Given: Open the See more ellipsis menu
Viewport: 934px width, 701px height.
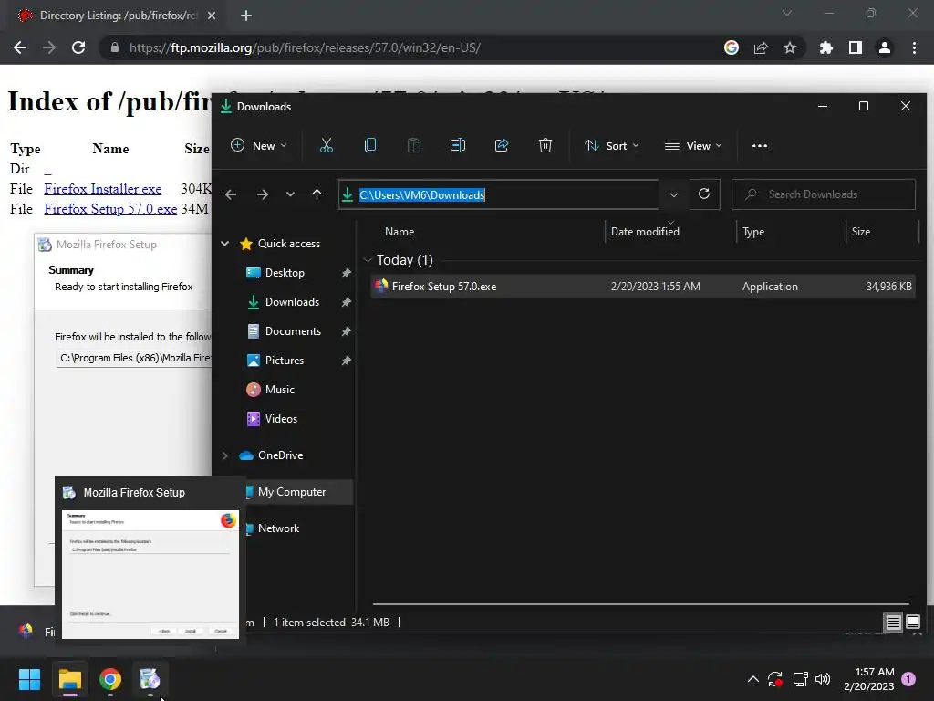Looking at the screenshot, I should [x=760, y=145].
